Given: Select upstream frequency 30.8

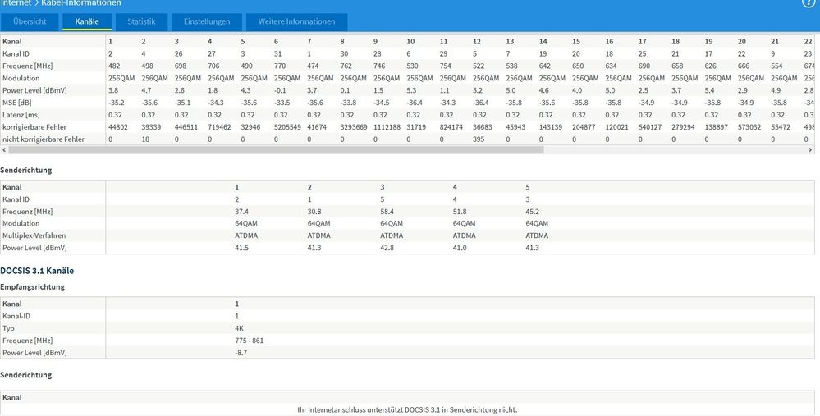Looking at the screenshot, I should (314, 212).
